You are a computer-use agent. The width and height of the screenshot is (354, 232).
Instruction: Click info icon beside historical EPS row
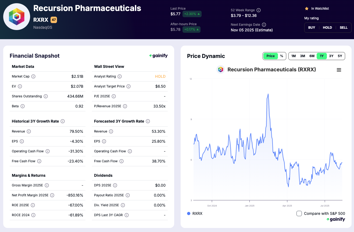coord(22,141)
